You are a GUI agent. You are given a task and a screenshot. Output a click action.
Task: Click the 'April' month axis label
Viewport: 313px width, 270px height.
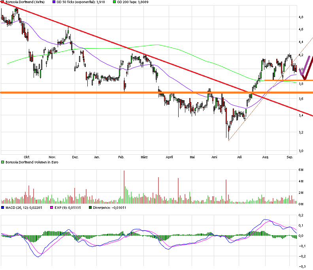(x=169, y=157)
